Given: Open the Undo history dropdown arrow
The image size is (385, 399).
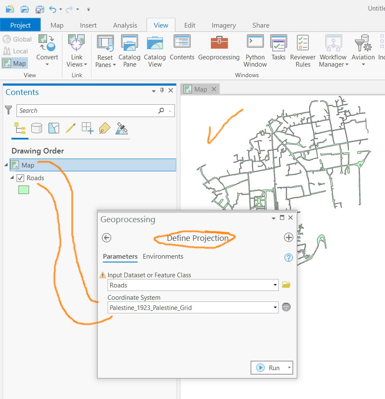Looking at the screenshot, I should click(x=61, y=9).
